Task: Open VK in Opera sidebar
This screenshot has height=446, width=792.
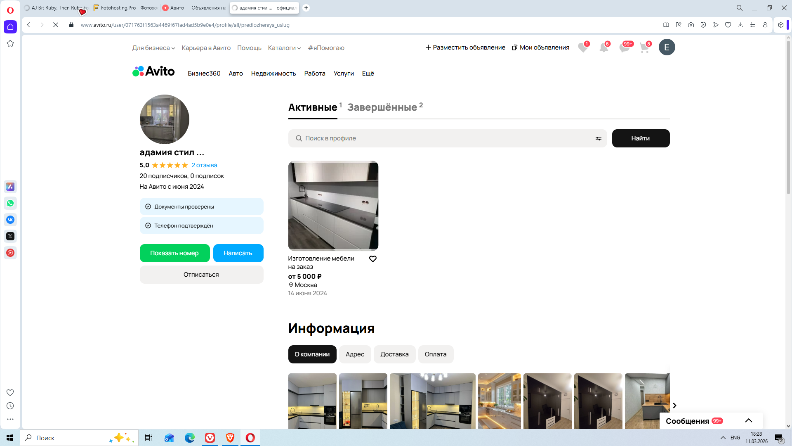Action: 10,220
